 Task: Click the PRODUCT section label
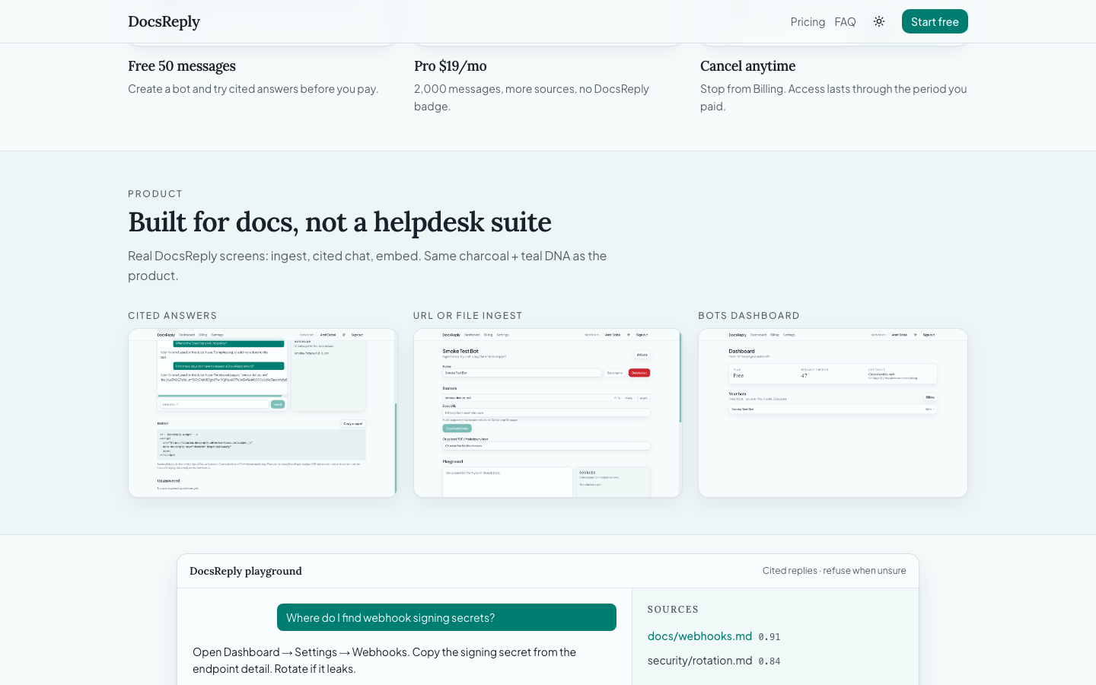(155, 194)
